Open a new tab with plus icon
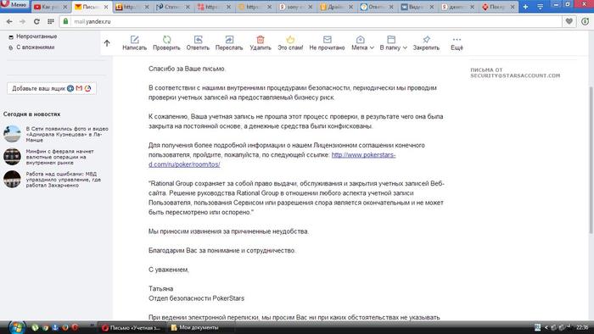 (x=525, y=7)
